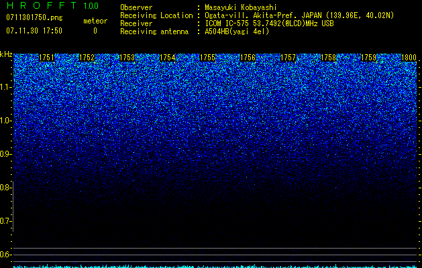This screenshot has height=268, width=422.
Task: Click the 0.9 kHz axis label
Action: (5, 154)
